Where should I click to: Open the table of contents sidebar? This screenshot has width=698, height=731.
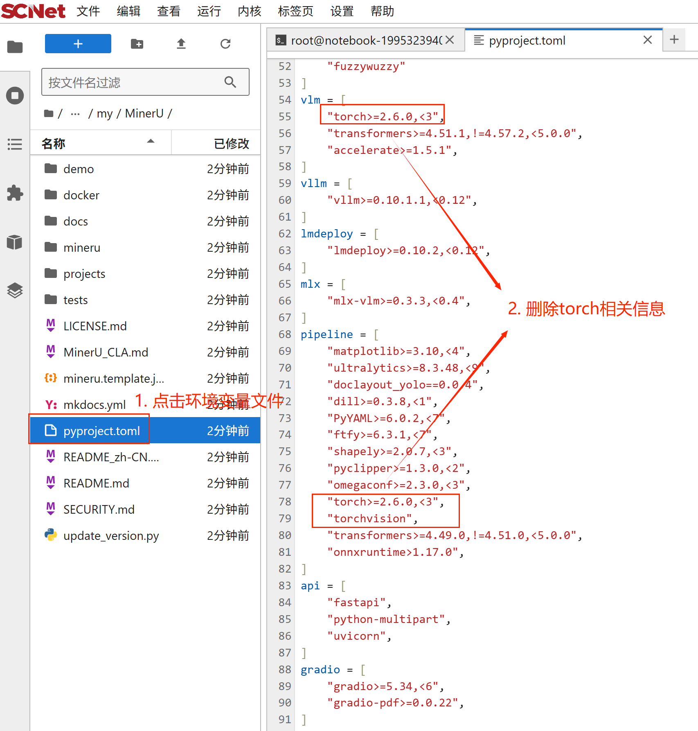pyautogui.click(x=15, y=144)
